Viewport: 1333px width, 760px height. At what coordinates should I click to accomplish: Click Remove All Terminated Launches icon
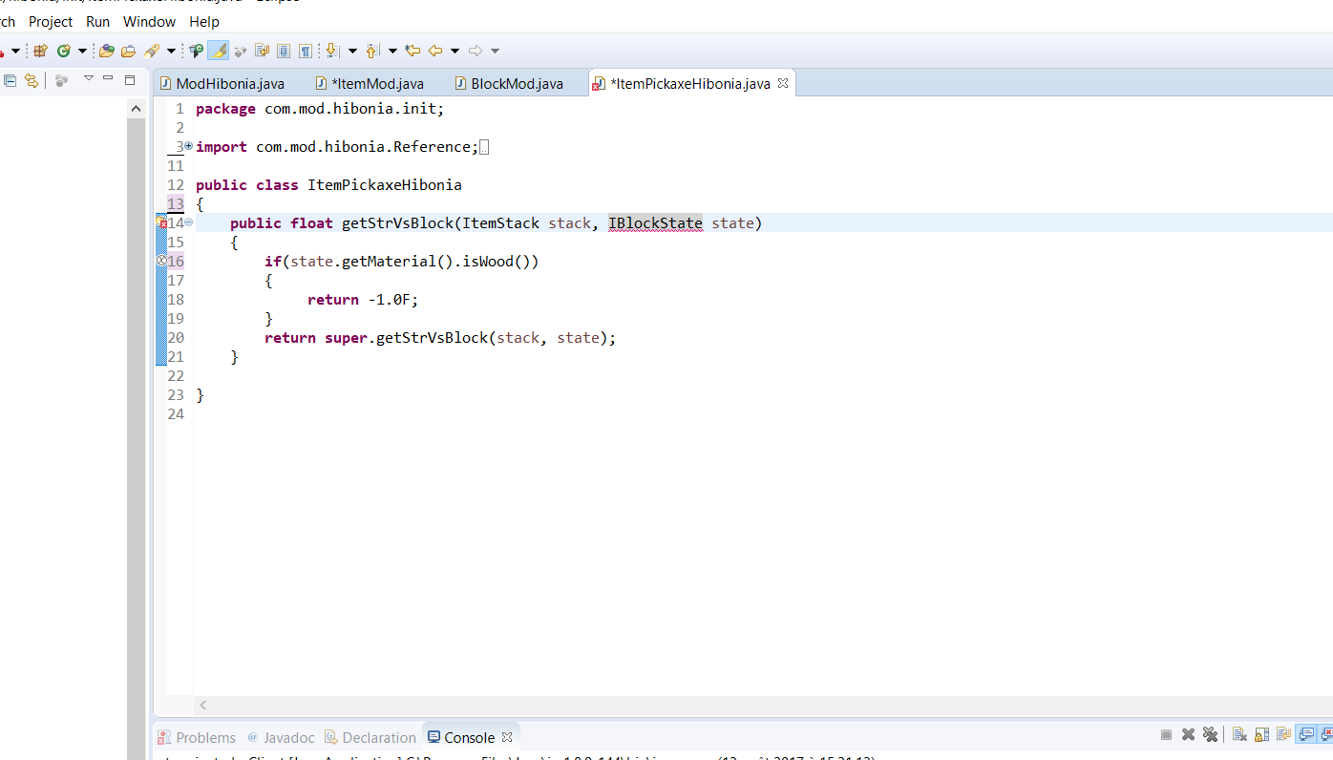[1210, 734]
